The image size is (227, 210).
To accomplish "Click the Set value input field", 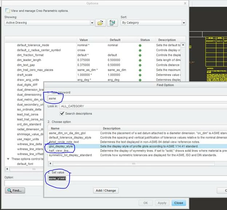I will [138, 178].
